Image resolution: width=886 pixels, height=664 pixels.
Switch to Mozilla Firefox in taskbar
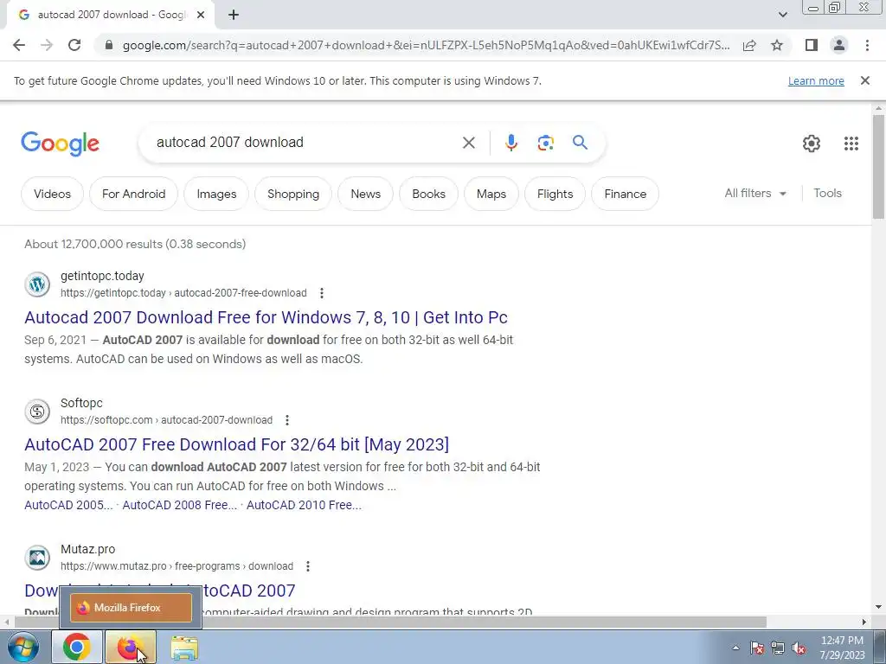(130, 648)
